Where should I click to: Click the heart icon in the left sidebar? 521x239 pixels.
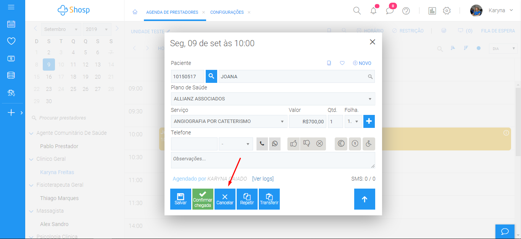click(11, 41)
